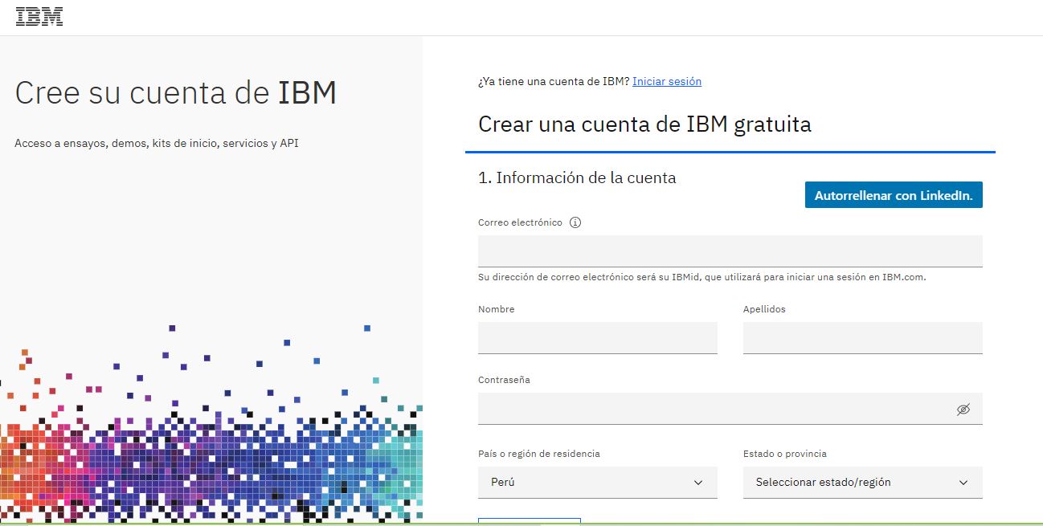This screenshot has height=526, width=1043.
Task: Click the "¿Ya tiene una cuenta de IBM?" text
Action: (x=554, y=81)
